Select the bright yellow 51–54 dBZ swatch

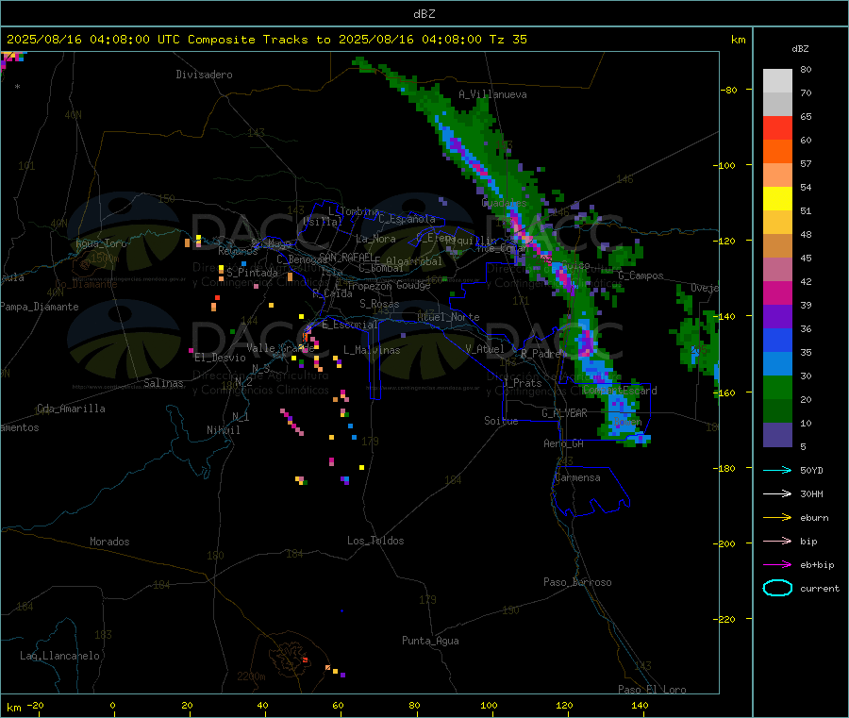(x=777, y=199)
